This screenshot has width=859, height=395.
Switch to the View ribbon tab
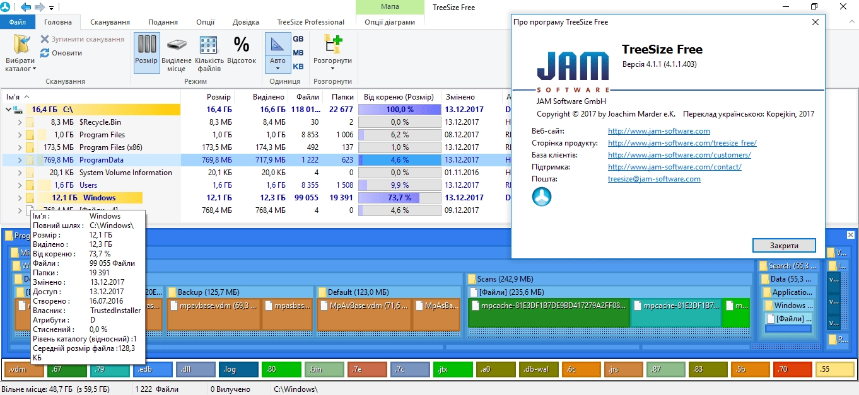coord(163,22)
